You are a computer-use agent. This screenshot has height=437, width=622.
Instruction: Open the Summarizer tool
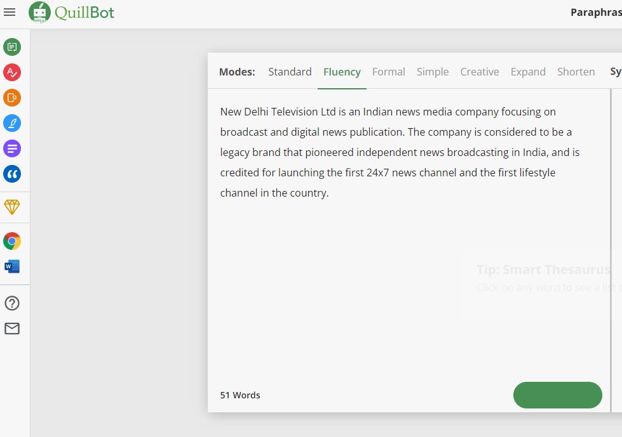point(13,148)
